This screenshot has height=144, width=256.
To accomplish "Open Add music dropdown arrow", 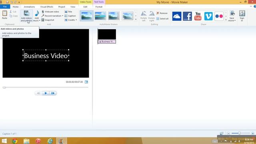I will point(40,20).
